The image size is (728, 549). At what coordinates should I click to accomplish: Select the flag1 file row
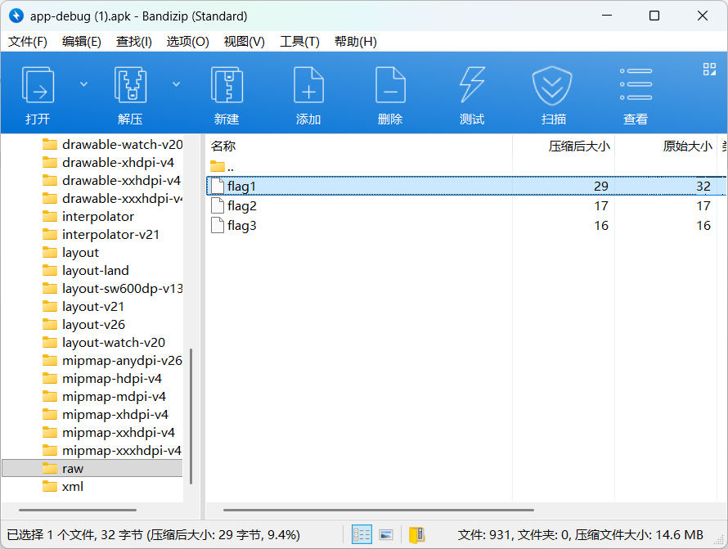pyautogui.click(x=465, y=186)
